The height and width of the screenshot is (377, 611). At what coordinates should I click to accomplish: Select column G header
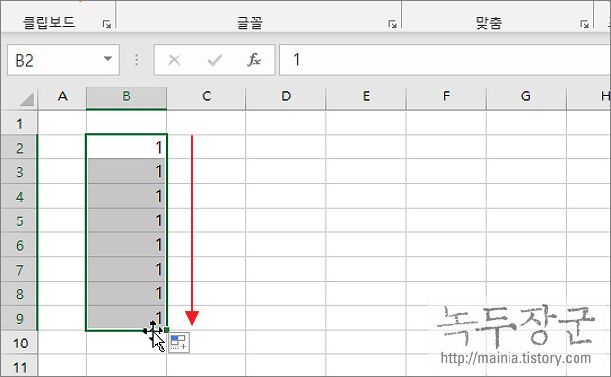click(x=526, y=96)
